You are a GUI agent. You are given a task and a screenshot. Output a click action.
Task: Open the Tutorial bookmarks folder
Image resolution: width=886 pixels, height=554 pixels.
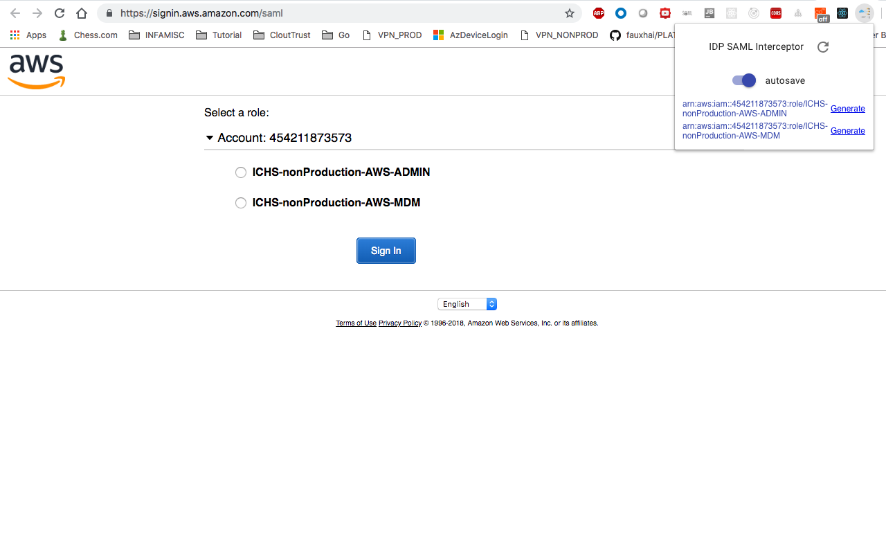[219, 35]
